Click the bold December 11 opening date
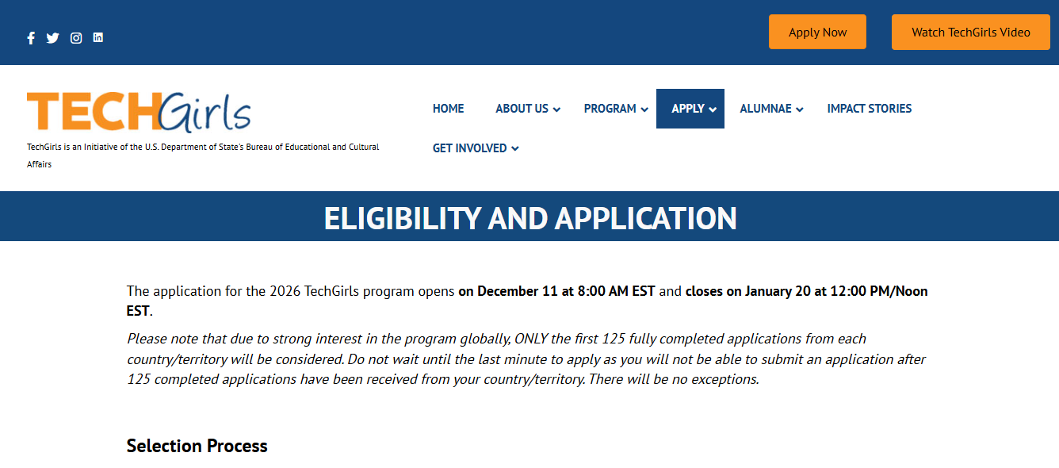 pos(556,290)
